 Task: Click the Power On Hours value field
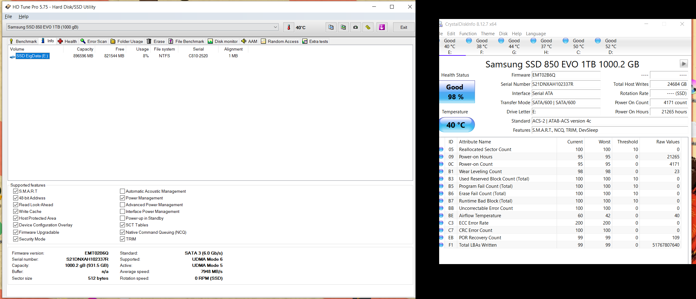click(x=669, y=112)
